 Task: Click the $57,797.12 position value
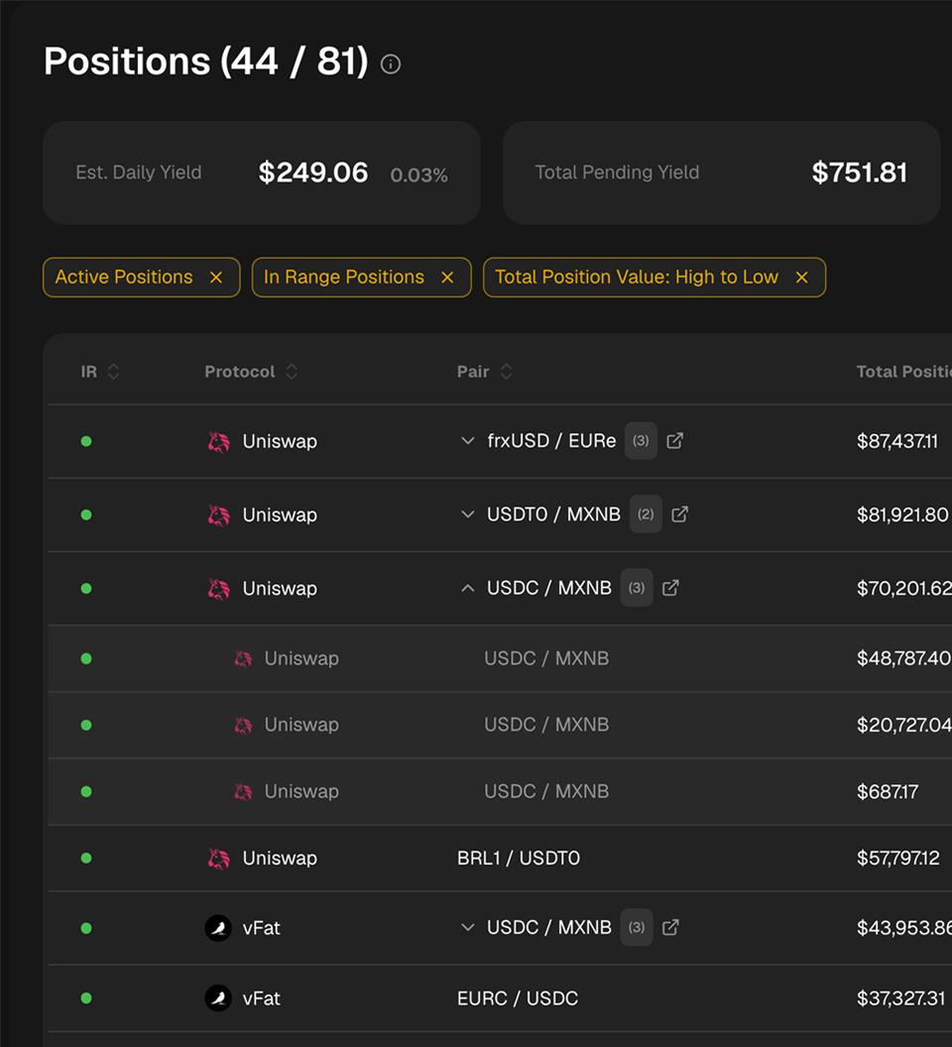click(898, 858)
